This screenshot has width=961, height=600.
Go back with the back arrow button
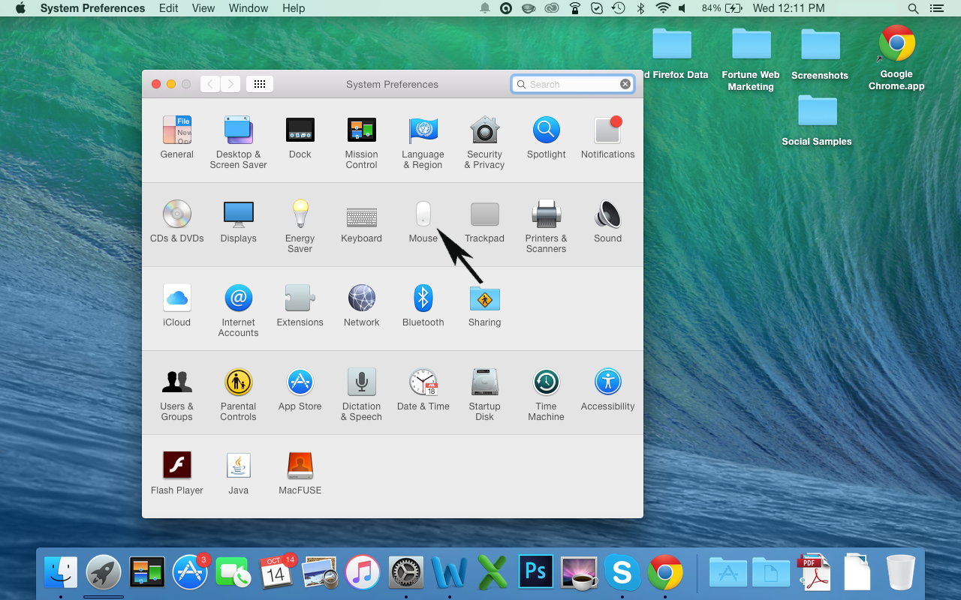point(209,84)
